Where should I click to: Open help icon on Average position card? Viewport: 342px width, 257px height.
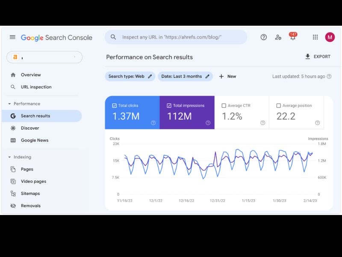[317, 123]
